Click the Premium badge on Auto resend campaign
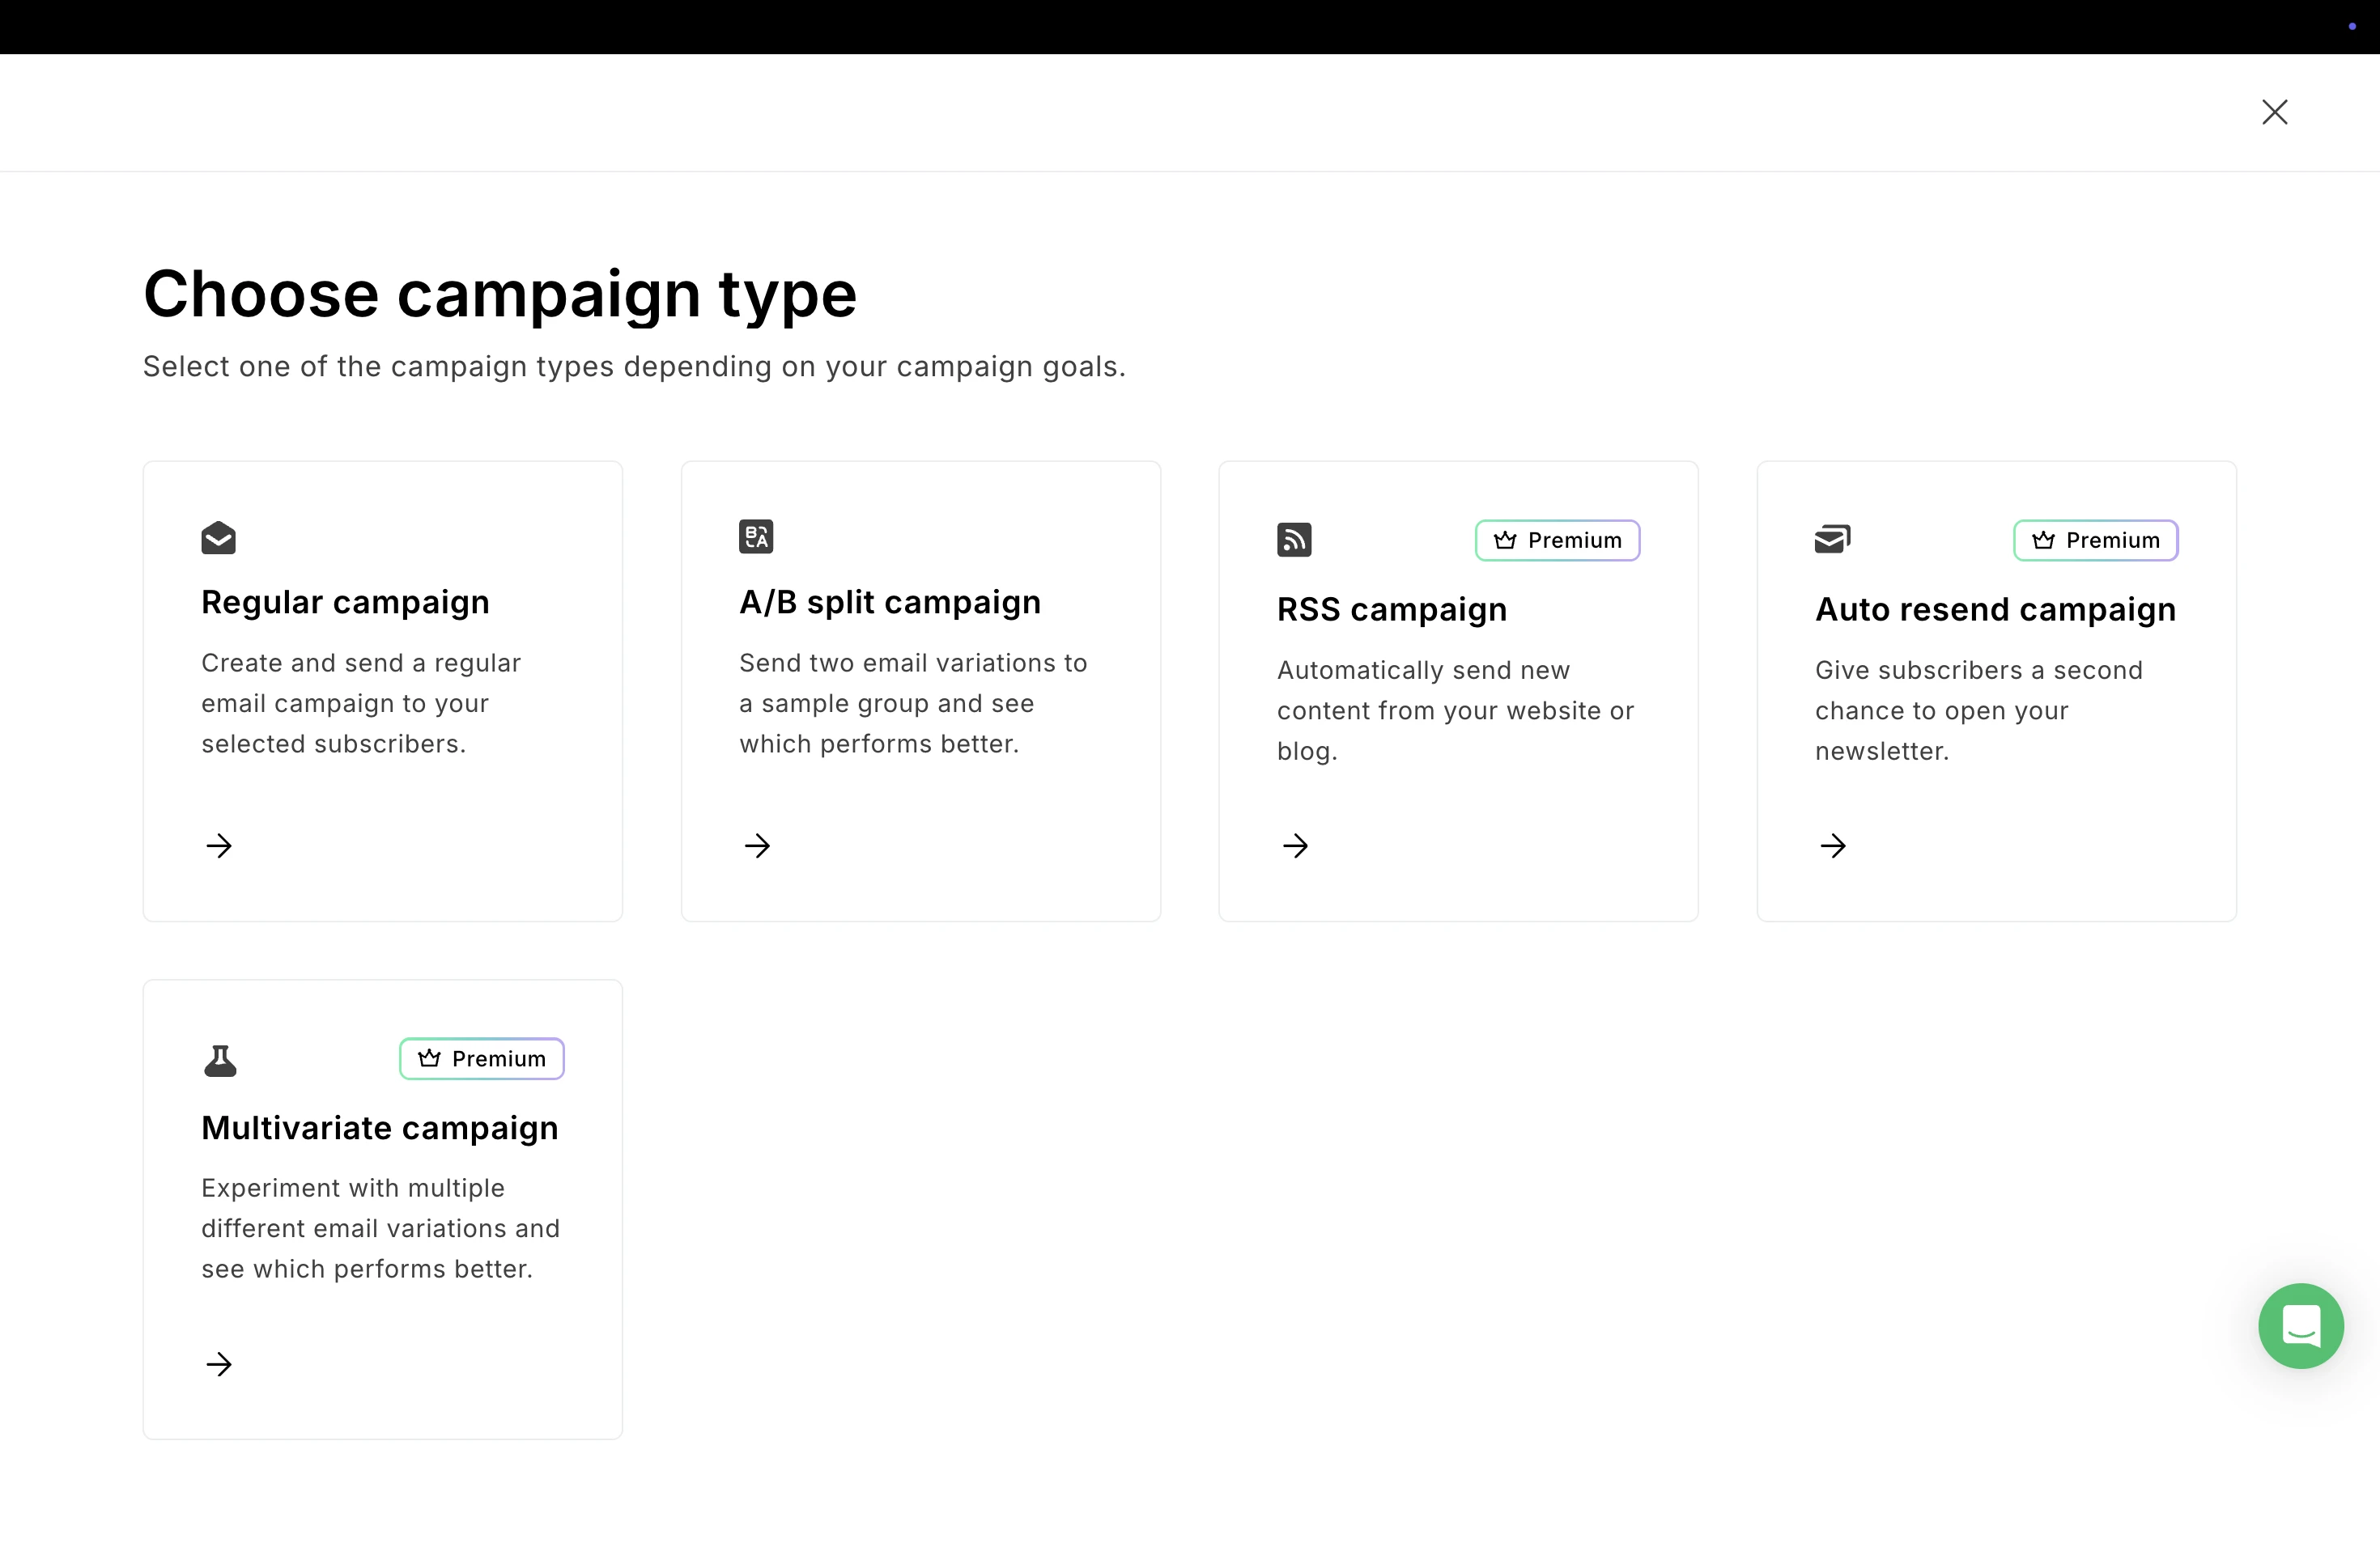This screenshot has width=2380, height=1547. 2095,540
